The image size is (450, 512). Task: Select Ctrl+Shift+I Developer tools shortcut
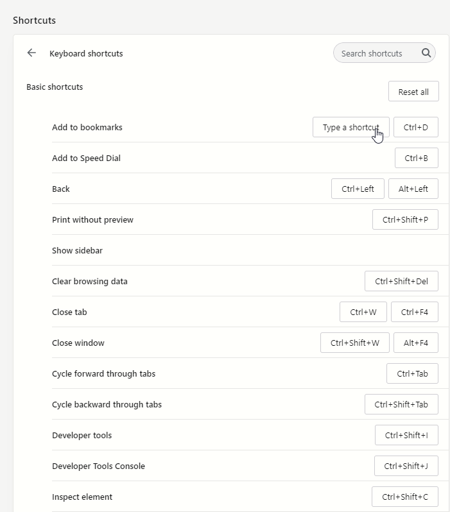406,435
